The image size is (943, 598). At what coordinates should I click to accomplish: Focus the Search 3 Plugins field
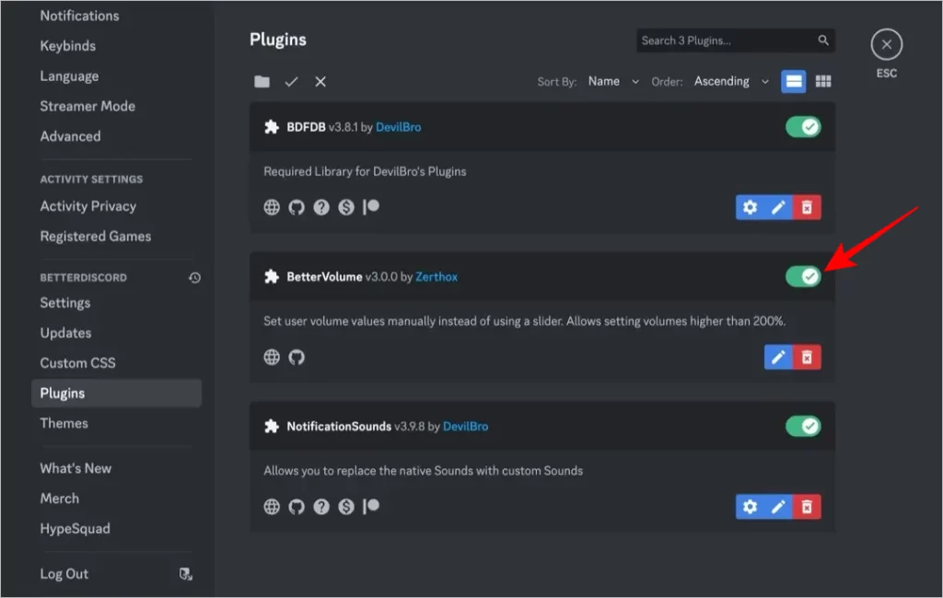click(x=735, y=40)
